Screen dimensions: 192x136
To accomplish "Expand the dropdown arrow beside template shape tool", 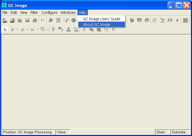I will tap(48, 30).
